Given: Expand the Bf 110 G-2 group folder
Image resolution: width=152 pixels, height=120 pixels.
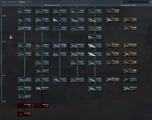Looking at the screenshot, I should (60, 11).
